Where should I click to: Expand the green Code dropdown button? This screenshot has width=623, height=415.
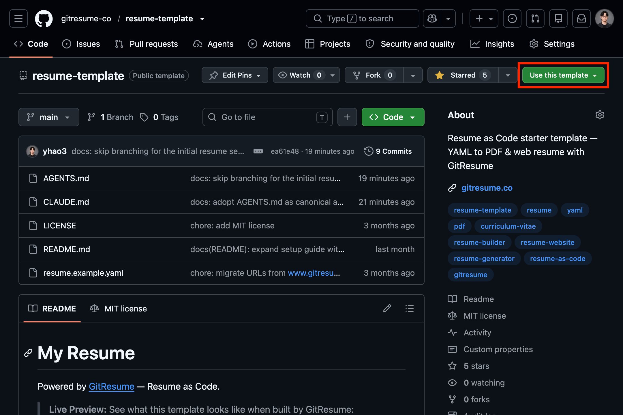(393, 117)
